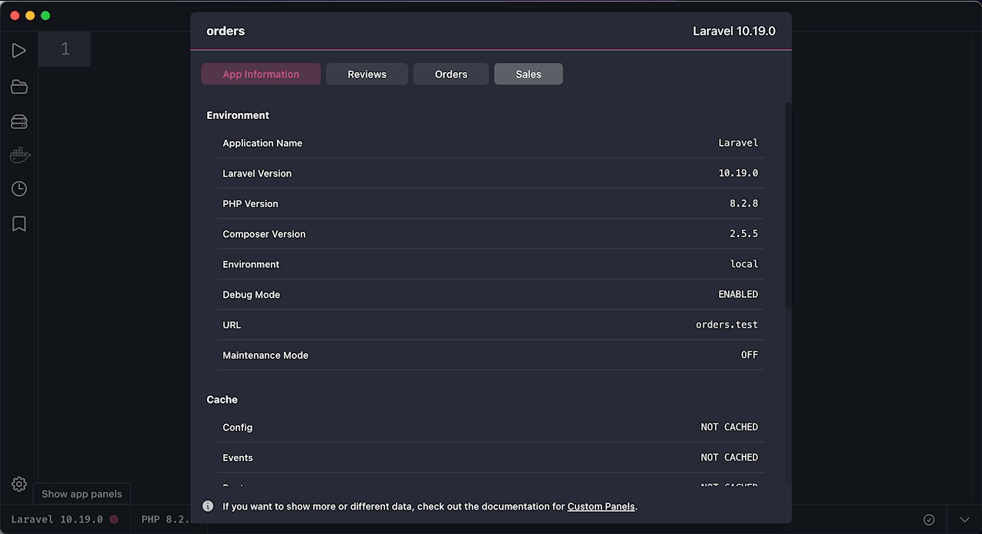Viewport: 982px width, 534px height.
Task: Open the Docker whale icon
Action: (x=19, y=155)
